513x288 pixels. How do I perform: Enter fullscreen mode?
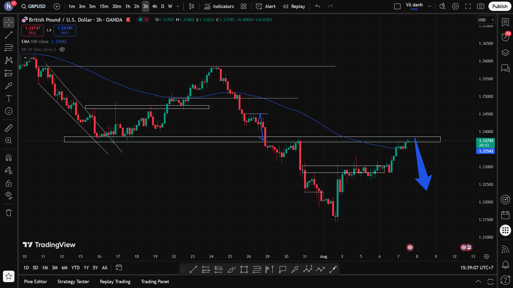(468, 6)
